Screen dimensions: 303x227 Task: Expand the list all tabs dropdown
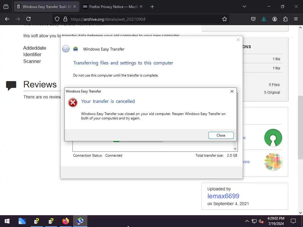click(244, 7)
